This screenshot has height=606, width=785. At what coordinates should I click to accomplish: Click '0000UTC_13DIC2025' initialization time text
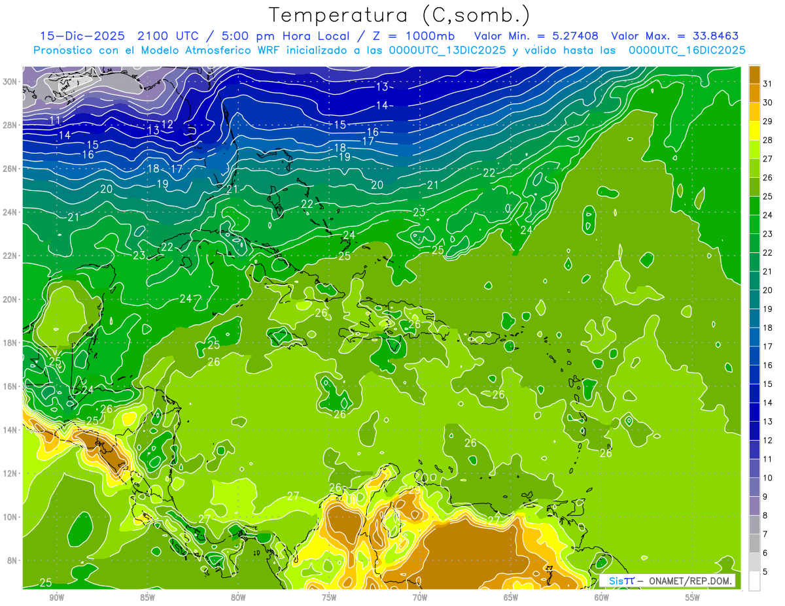447,50
